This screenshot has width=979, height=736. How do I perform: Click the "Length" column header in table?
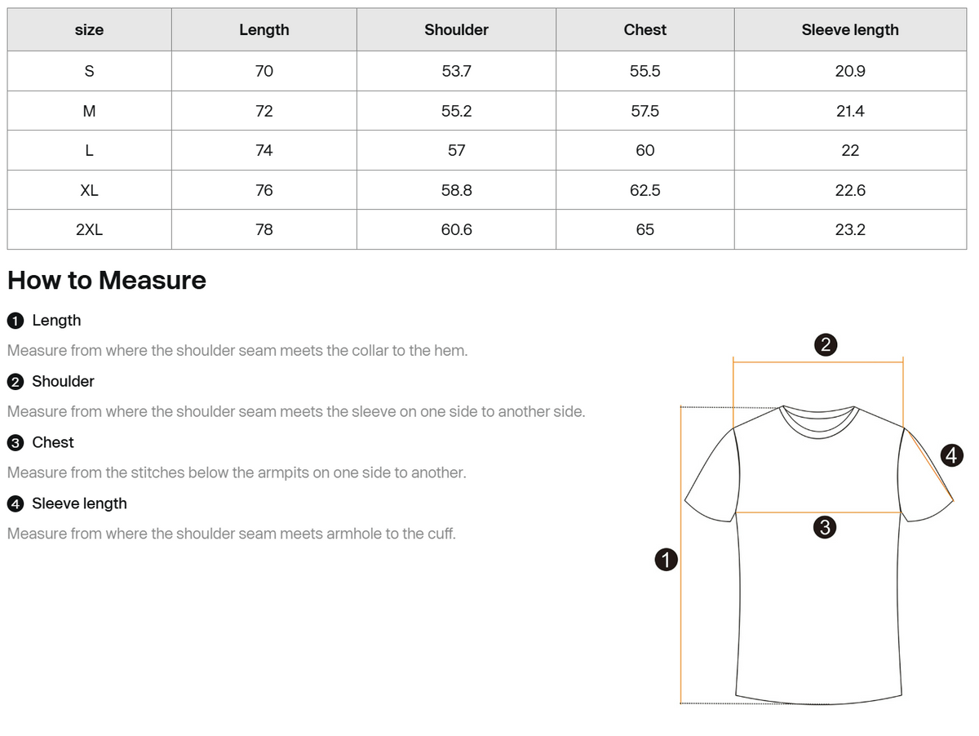click(x=264, y=30)
